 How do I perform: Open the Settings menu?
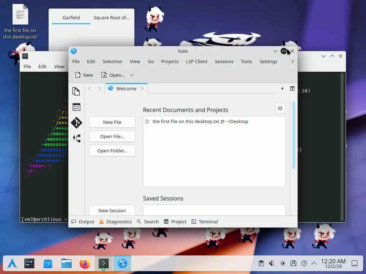point(268,61)
